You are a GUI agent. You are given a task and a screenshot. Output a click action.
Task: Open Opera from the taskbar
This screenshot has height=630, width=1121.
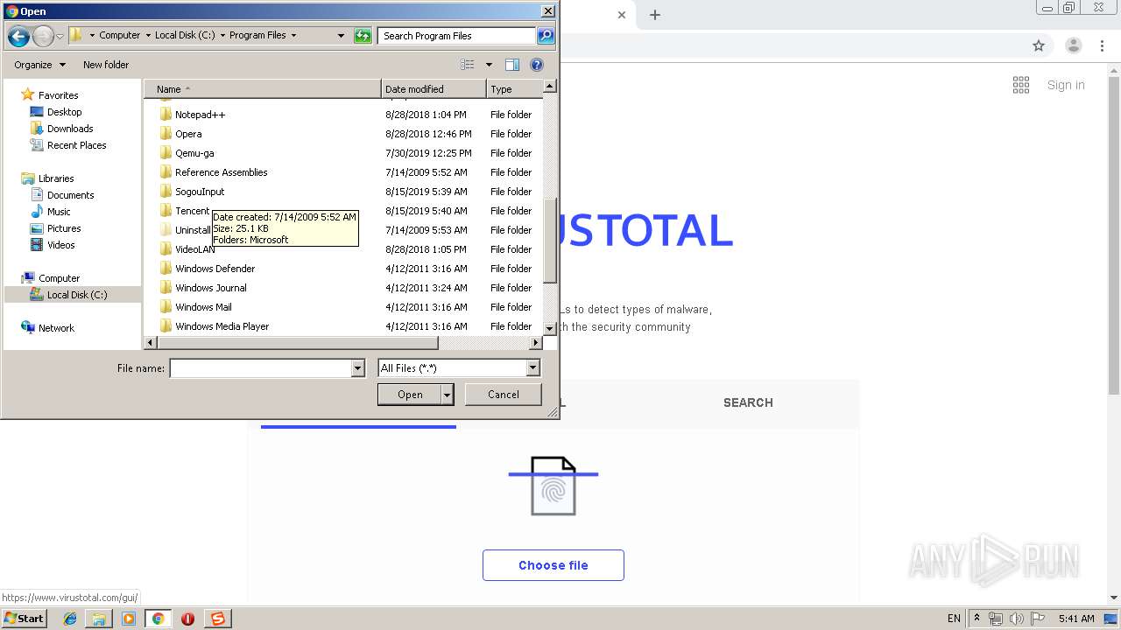(x=187, y=619)
